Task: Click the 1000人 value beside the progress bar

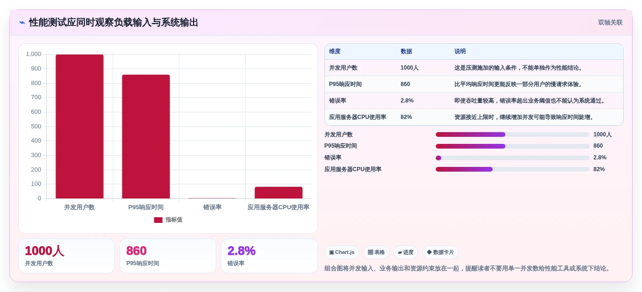Action: pos(602,134)
